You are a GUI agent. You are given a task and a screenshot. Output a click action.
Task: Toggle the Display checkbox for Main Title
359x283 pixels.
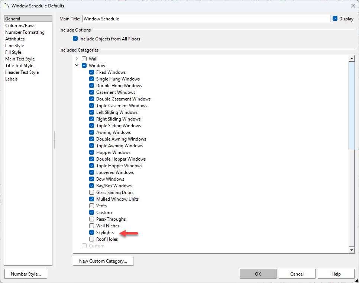335,19
